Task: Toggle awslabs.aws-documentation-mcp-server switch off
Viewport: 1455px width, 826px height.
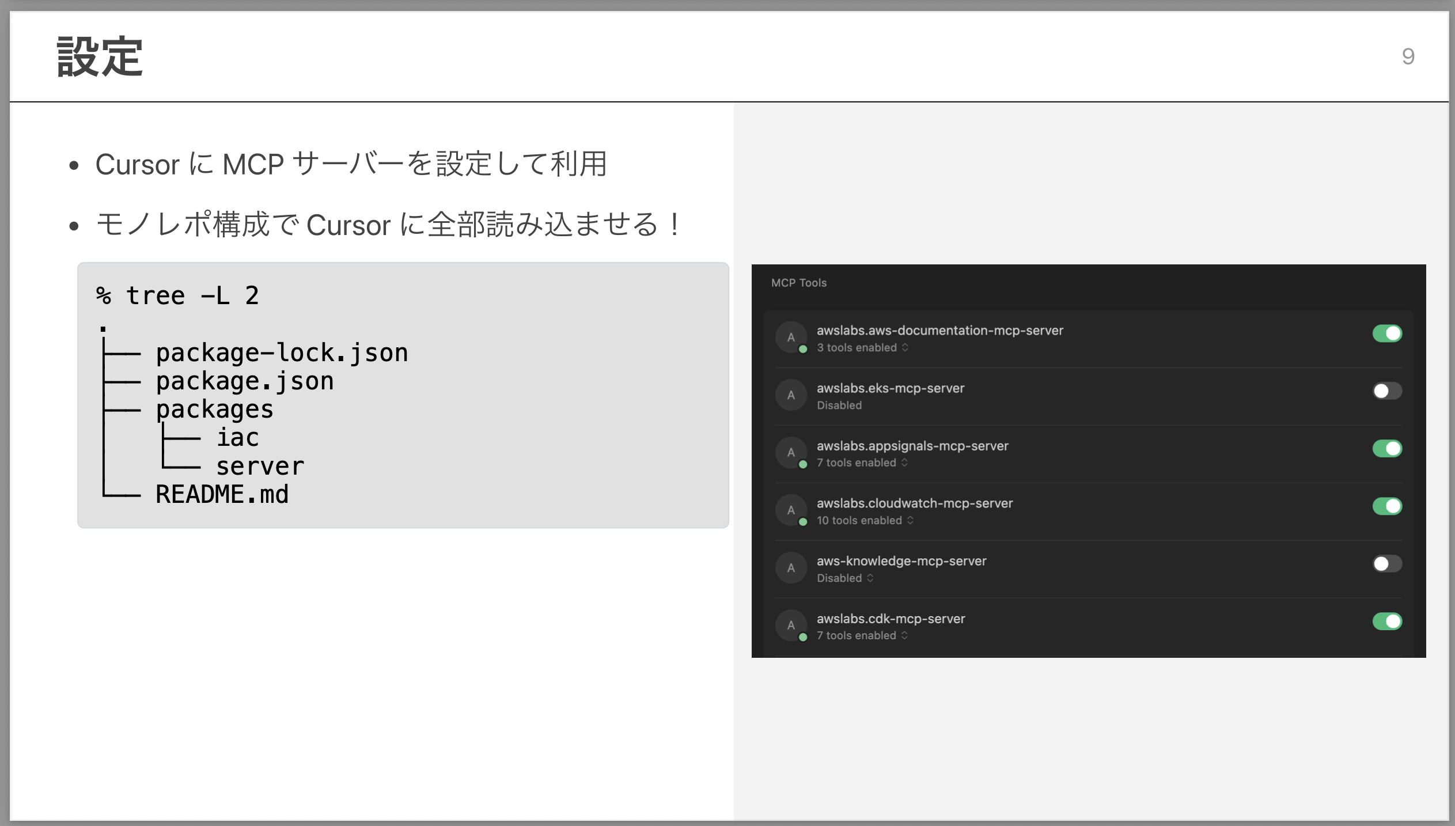Action: (x=1387, y=333)
